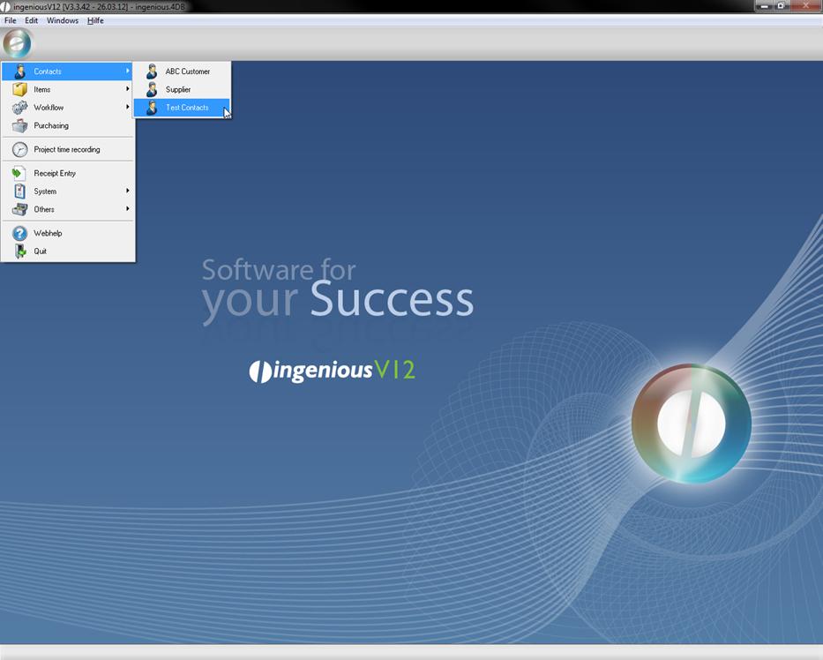Expand the System submenu arrow
The width and height of the screenshot is (823, 660).
[127, 191]
